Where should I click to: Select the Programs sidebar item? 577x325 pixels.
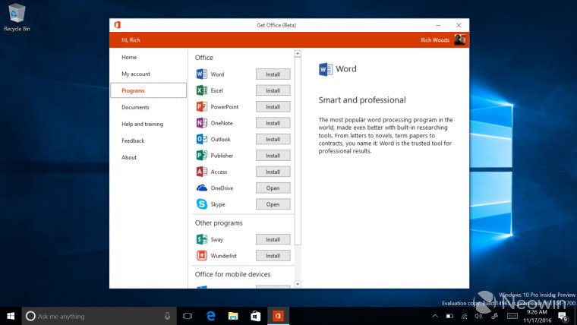tap(148, 90)
